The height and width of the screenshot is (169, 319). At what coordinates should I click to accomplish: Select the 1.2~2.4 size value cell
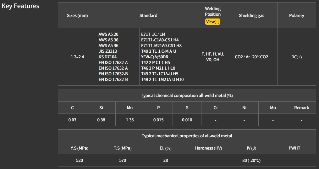(77, 57)
